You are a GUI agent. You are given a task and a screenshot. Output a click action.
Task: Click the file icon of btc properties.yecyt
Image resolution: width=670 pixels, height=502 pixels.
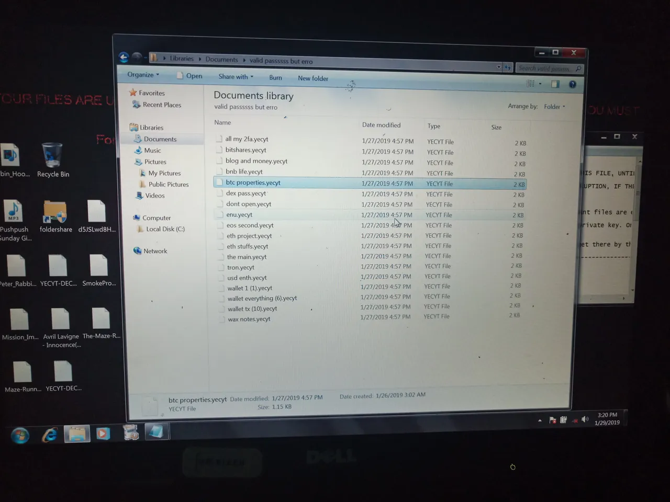219,182
